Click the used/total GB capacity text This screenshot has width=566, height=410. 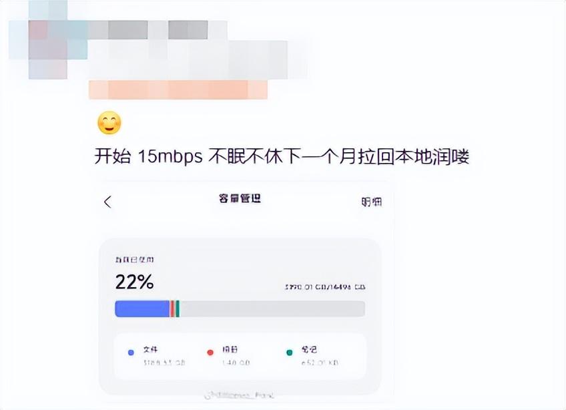click(325, 287)
